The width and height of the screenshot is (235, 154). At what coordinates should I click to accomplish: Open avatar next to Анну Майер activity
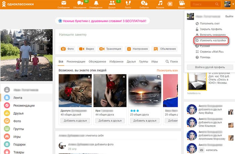192,109
